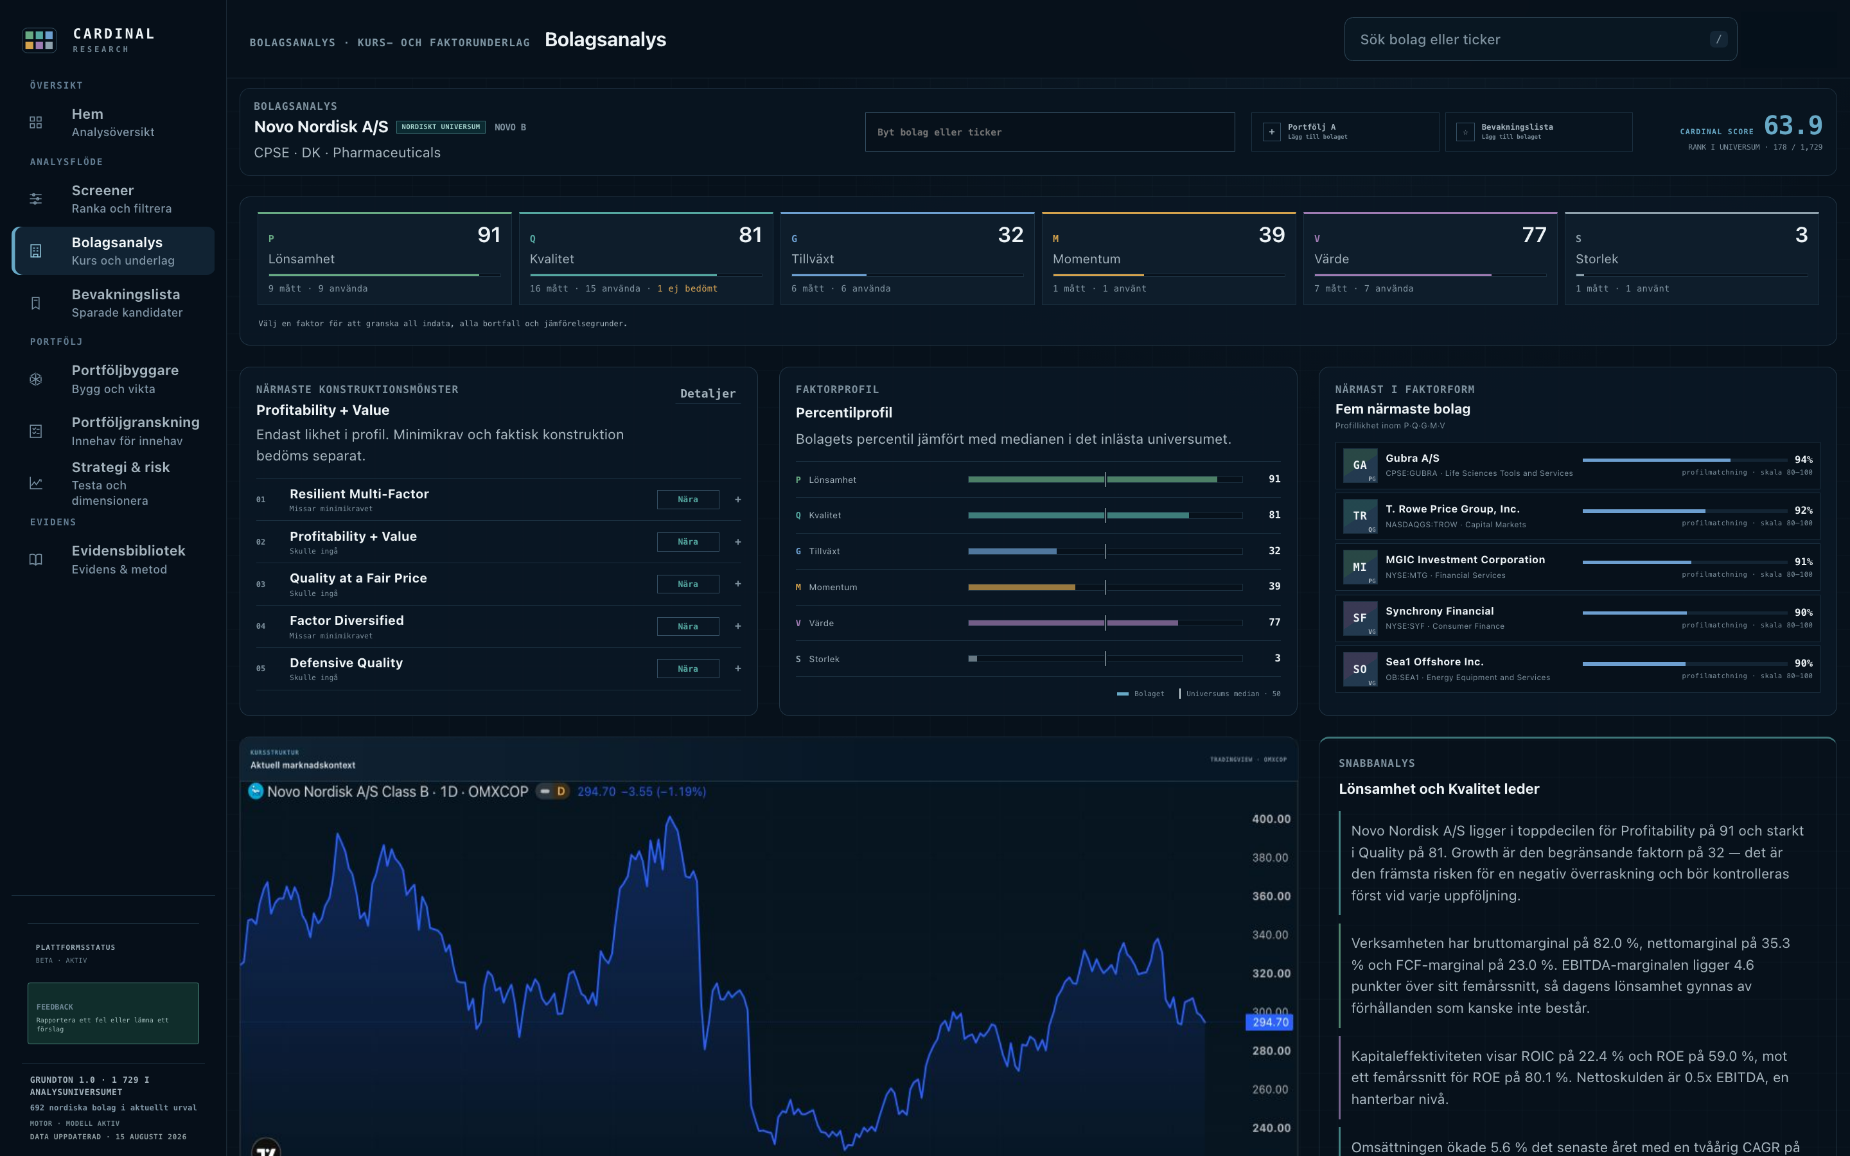Click the Tillväxt value 32 in Percentilprofil
This screenshot has height=1156, width=1850.
click(1274, 550)
